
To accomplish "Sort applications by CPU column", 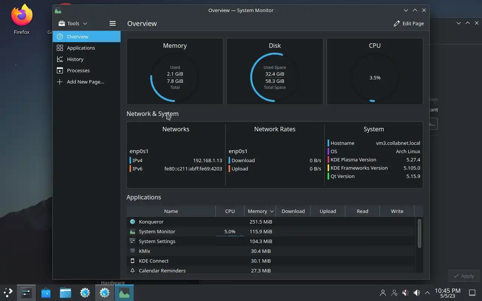I will (x=230, y=211).
